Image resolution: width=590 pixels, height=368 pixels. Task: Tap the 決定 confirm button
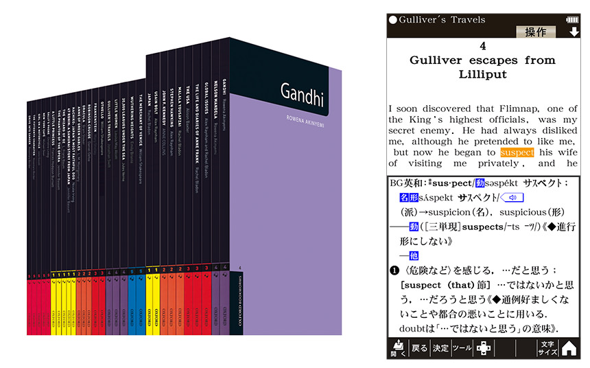coord(440,348)
